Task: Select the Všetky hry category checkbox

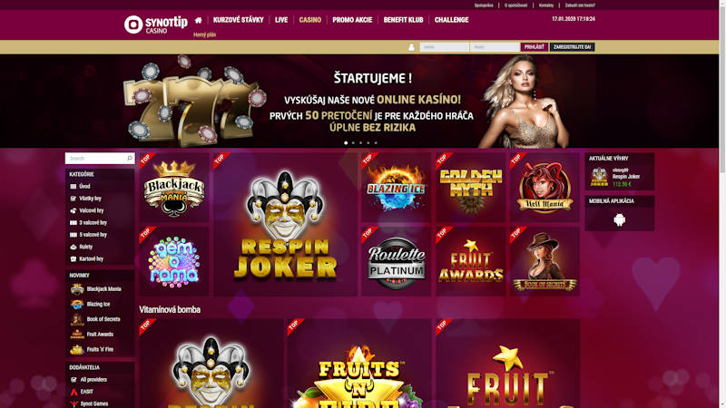Action: [74, 199]
